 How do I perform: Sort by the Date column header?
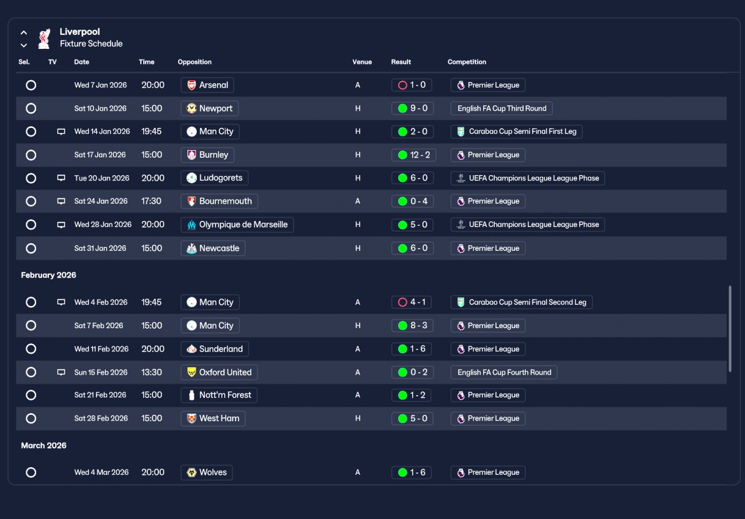(81, 62)
